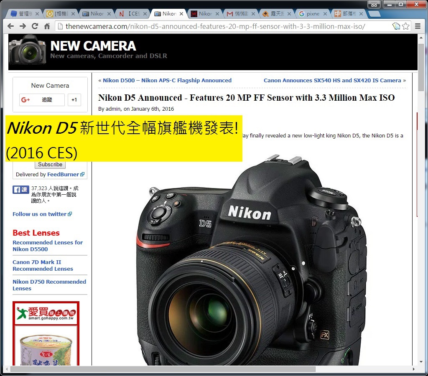
Task: Click the scroll right arrow
Action: (413, 369)
